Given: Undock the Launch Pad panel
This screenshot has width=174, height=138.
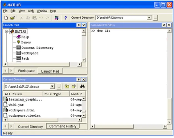Looking at the screenshot, I should (x=79, y=25).
